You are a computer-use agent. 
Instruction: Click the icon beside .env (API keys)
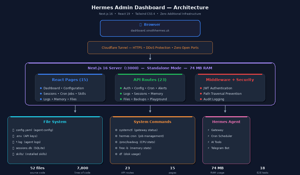13,136
